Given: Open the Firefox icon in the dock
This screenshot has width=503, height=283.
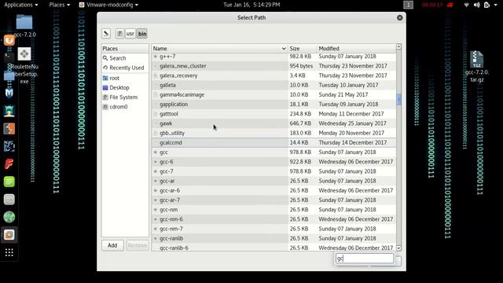Looking at the screenshot, I should 9,40.
